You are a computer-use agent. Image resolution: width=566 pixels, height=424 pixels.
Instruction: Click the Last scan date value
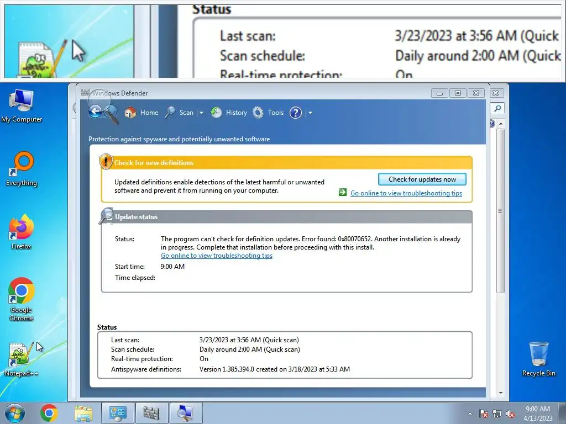tap(249, 340)
